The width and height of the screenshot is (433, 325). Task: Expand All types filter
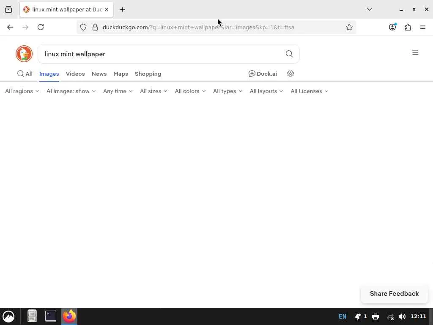(x=227, y=91)
